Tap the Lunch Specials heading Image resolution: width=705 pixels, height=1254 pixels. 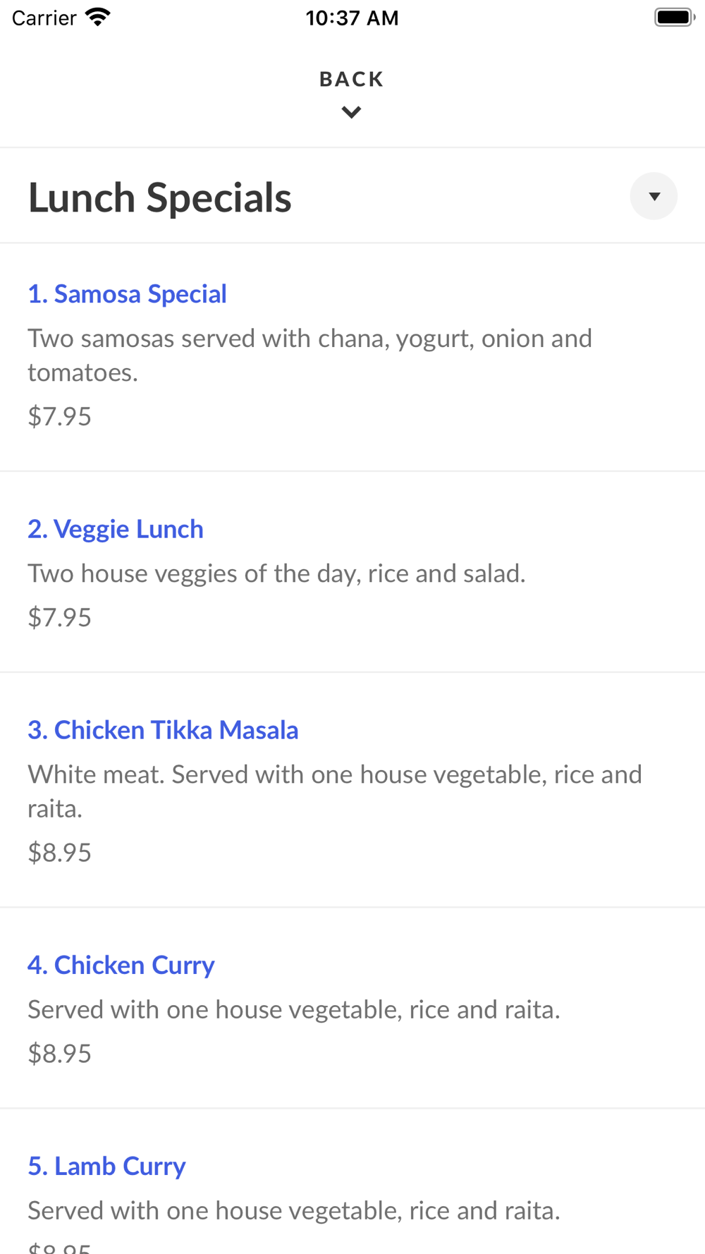click(159, 197)
